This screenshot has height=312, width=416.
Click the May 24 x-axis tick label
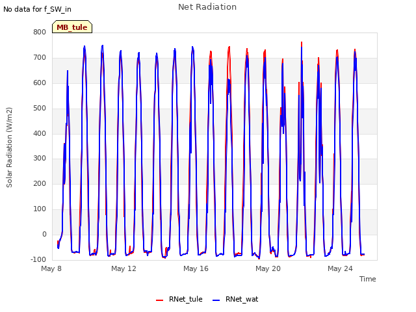[340, 268]
